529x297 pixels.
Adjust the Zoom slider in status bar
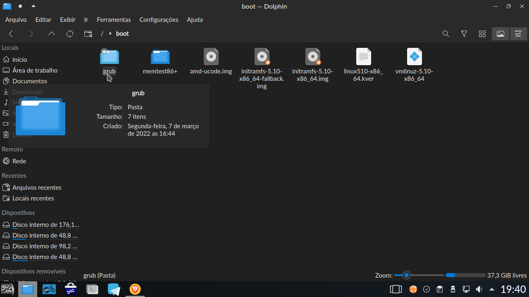(x=419, y=275)
